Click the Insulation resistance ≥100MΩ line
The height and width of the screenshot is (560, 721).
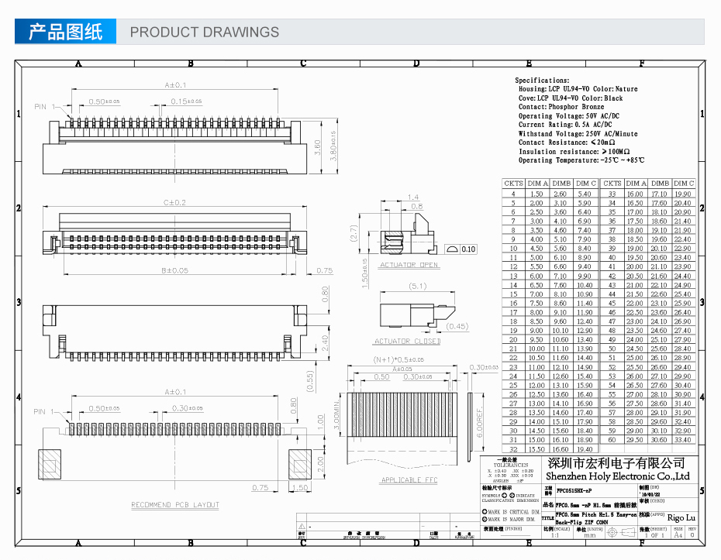pyautogui.click(x=574, y=152)
